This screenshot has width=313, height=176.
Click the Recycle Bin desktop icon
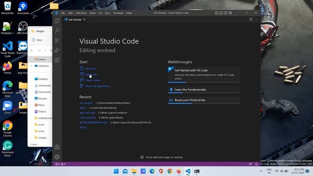pyautogui.click(x=7, y=8)
